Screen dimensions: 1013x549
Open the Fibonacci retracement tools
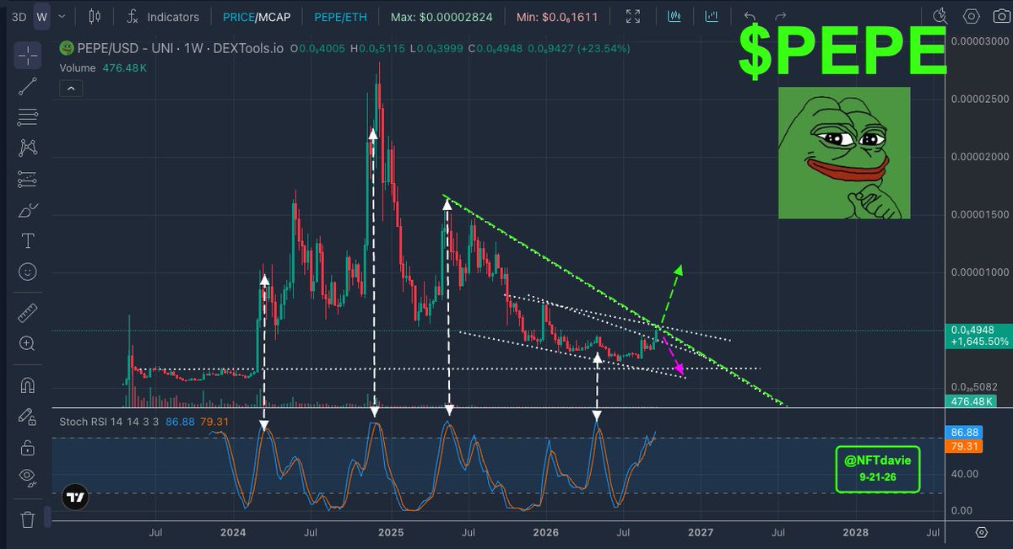pyautogui.click(x=28, y=116)
